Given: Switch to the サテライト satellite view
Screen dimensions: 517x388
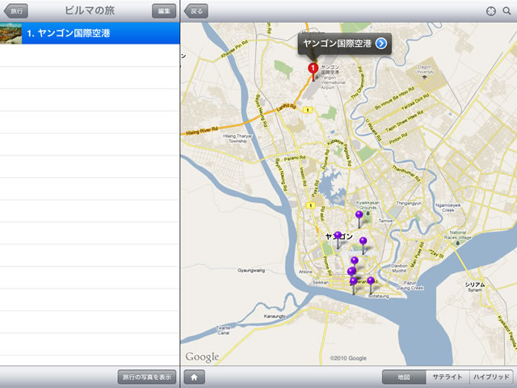Looking at the screenshot, I should pos(448,377).
